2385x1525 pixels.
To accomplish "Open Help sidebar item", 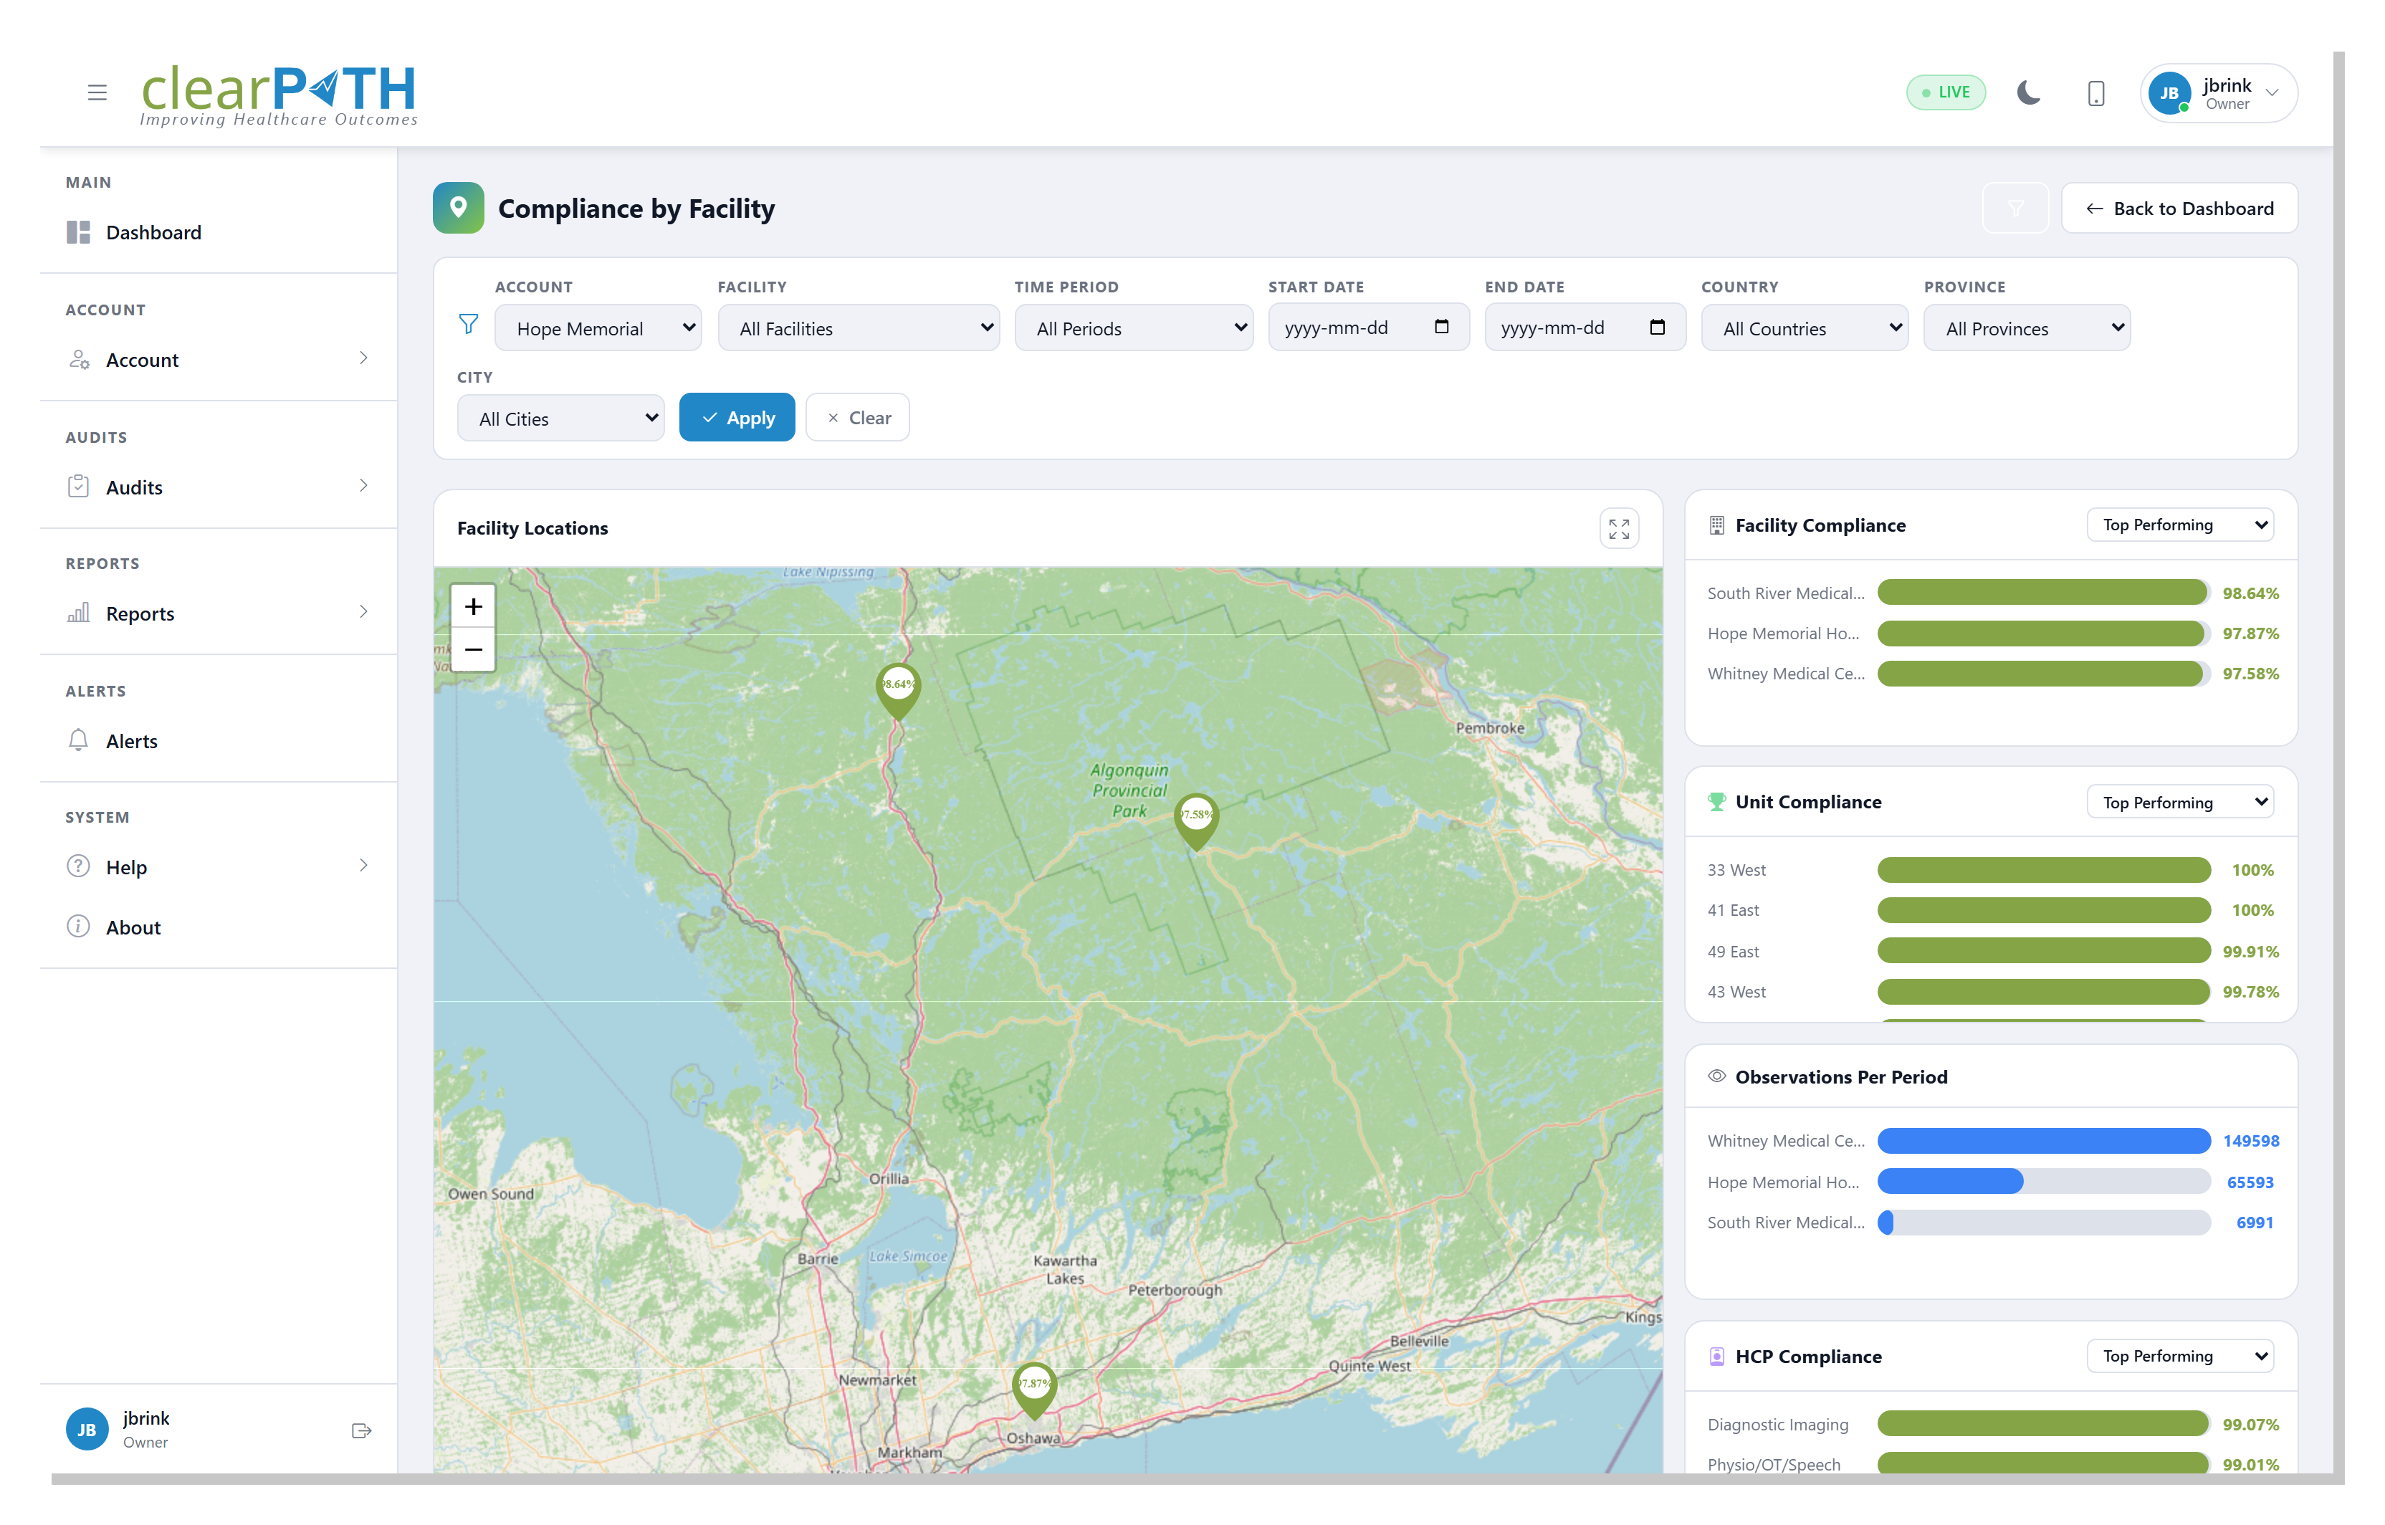I will (218, 866).
